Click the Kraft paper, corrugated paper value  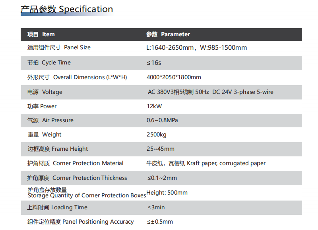[x=206, y=163]
